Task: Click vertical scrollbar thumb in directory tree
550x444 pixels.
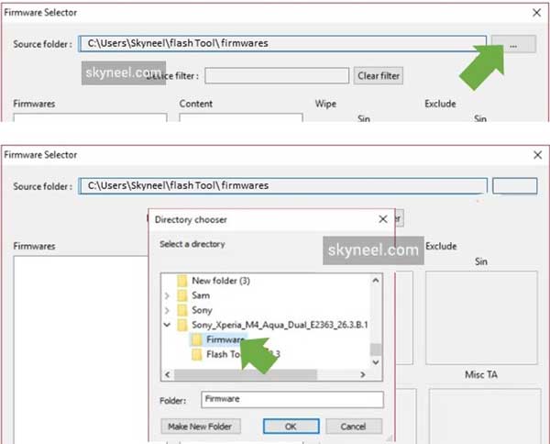Action: (376, 350)
